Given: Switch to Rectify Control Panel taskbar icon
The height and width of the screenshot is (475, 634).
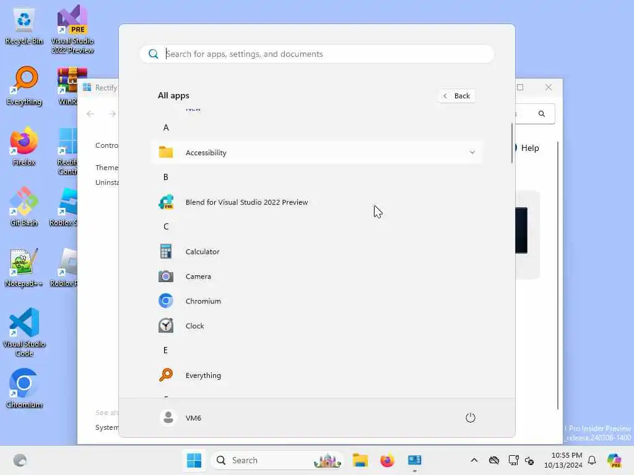Looking at the screenshot, I should (x=414, y=460).
